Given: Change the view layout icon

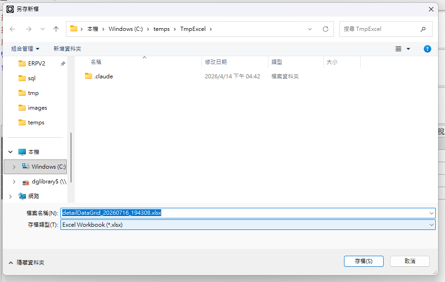Looking at the screenshot, I should (398, 49).
